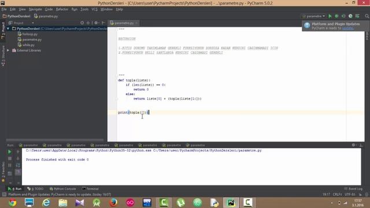
Task: Open the Code menu
Action: pos(49,9)
